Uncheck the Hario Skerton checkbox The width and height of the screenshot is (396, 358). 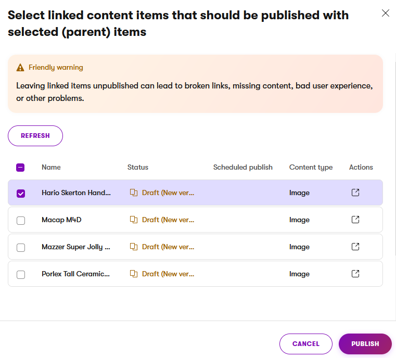click(x=20, y=193)
